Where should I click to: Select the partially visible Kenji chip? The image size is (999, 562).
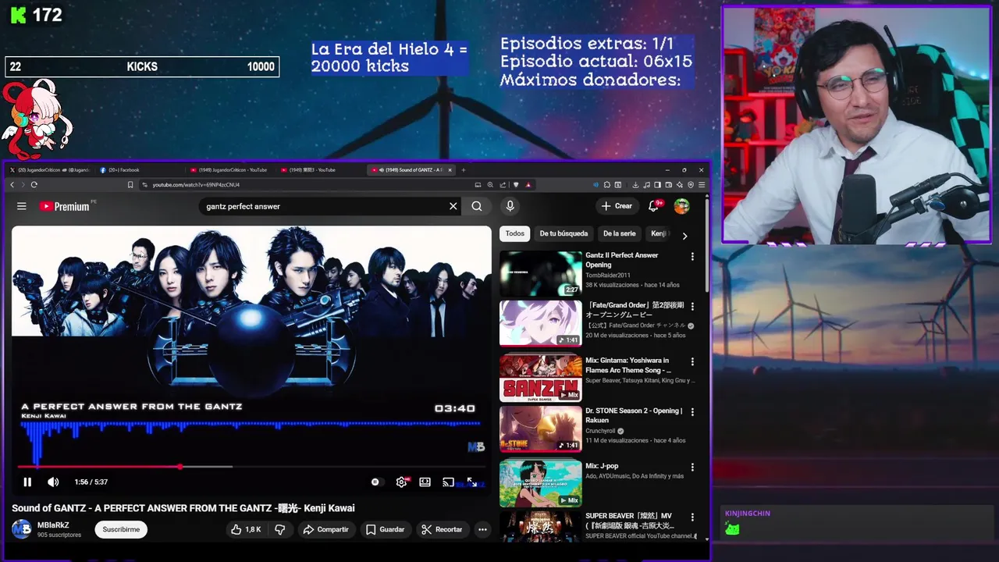(658, 233)
